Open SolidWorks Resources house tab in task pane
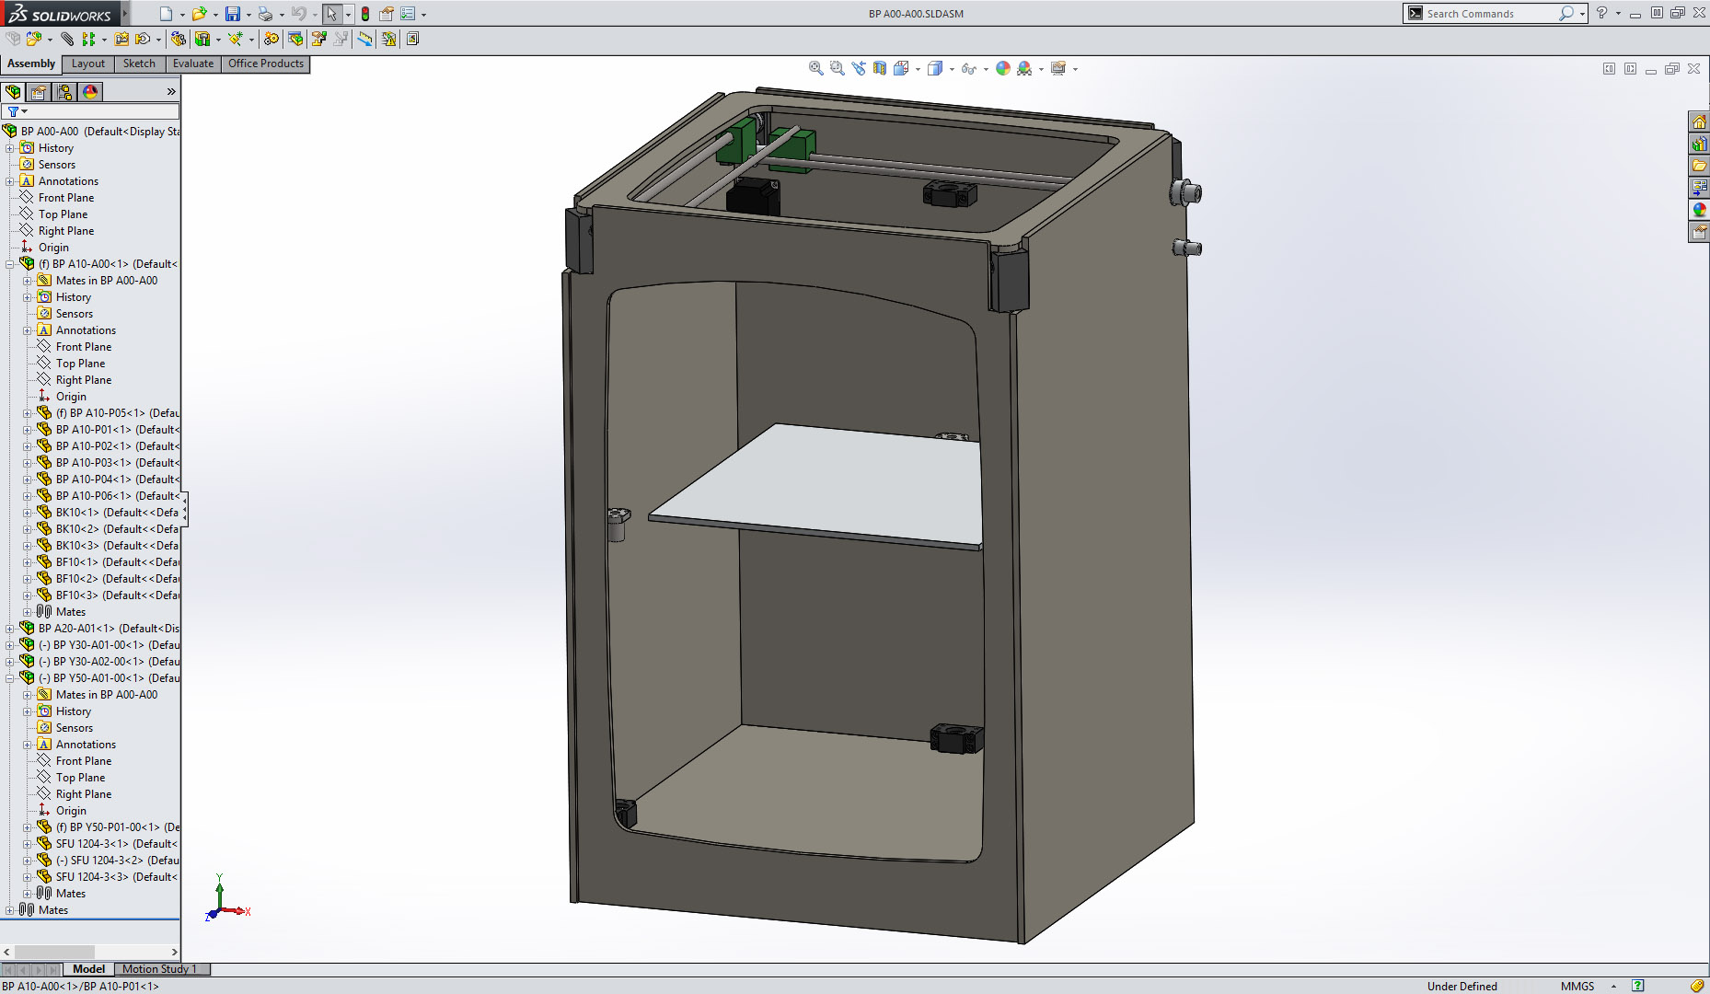The height and width of the screenshot is (994, 1710). (1699, 122)
